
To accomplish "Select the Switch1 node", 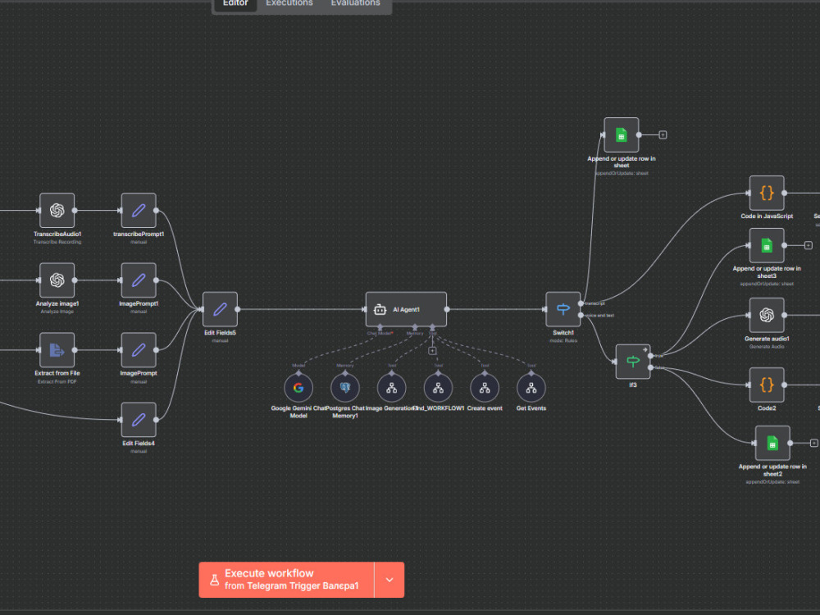I will coord(563,309).
